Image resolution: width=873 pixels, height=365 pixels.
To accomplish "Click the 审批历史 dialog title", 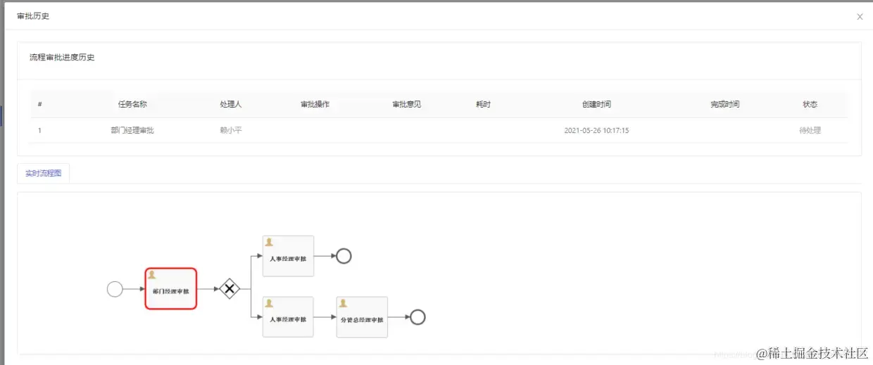I will coord(33,16).
